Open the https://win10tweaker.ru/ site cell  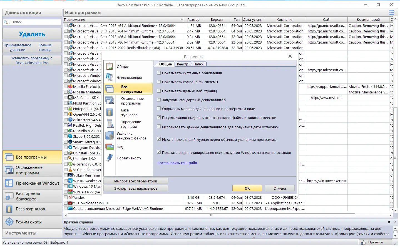(327, 181)
